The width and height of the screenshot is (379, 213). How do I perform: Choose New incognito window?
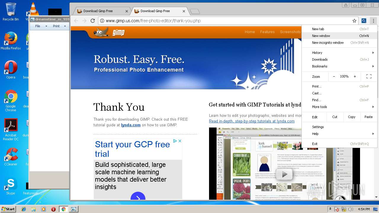click(x=340, y=43)
